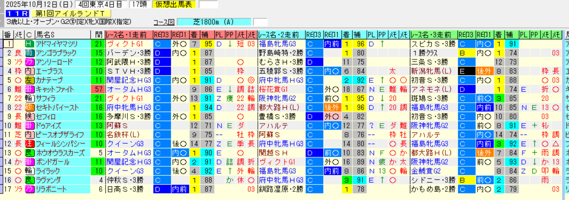Click the 輪 badge beside サフィラ

pyautogui.click(x=29, y=98)
